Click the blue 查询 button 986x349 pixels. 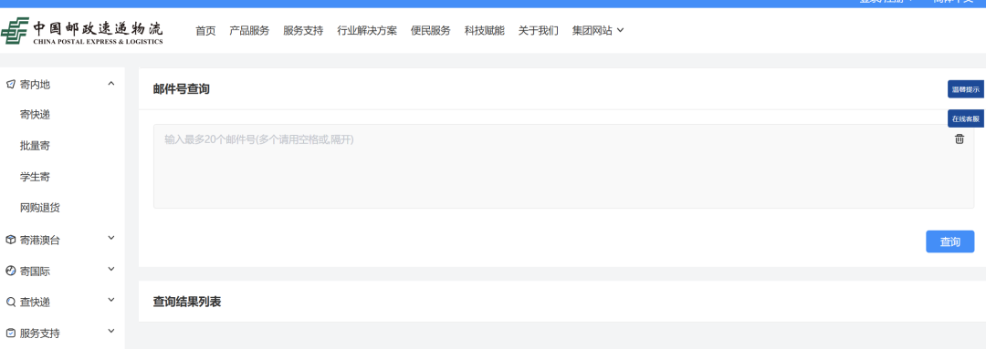click(x=950, y=241)
